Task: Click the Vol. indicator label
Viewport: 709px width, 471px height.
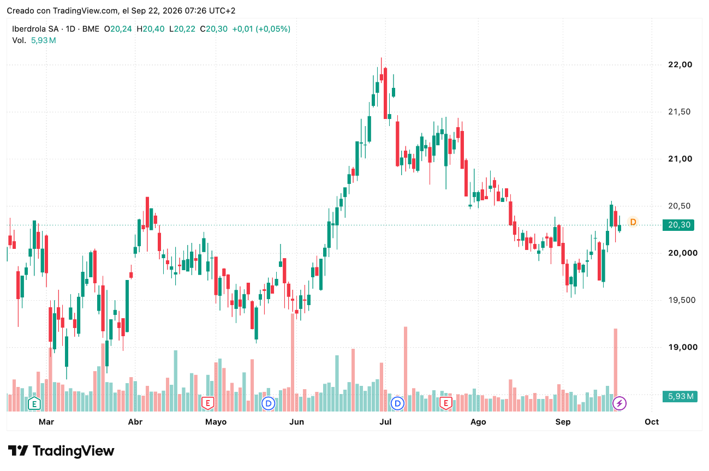Action: pos(19,40)
